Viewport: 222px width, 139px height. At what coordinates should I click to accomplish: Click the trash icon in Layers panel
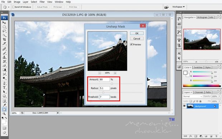click(x=216, y=136)
